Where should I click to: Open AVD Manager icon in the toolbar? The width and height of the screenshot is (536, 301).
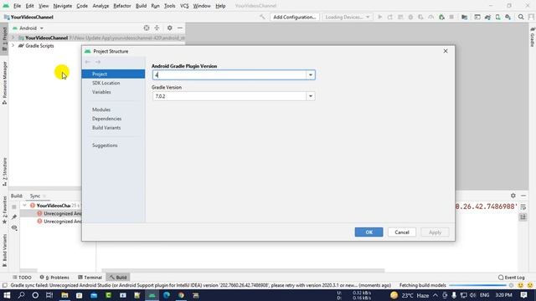click(x=498, y=17)
